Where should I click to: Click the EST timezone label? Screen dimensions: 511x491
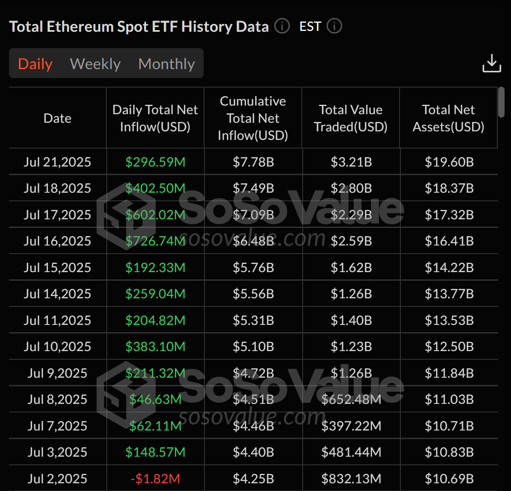coord(310,26)
